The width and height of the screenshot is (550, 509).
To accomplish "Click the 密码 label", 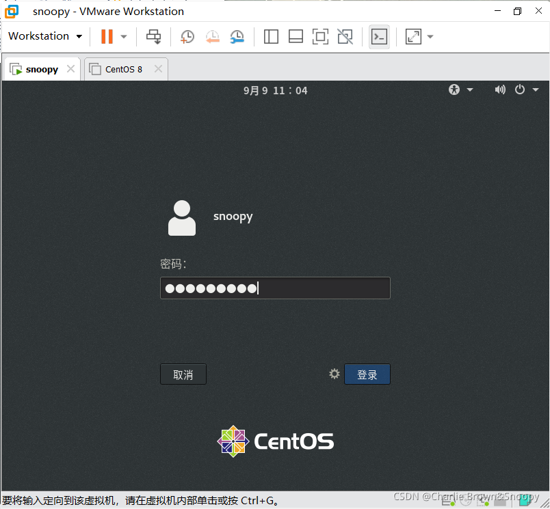I will click(x=173, y=264).
